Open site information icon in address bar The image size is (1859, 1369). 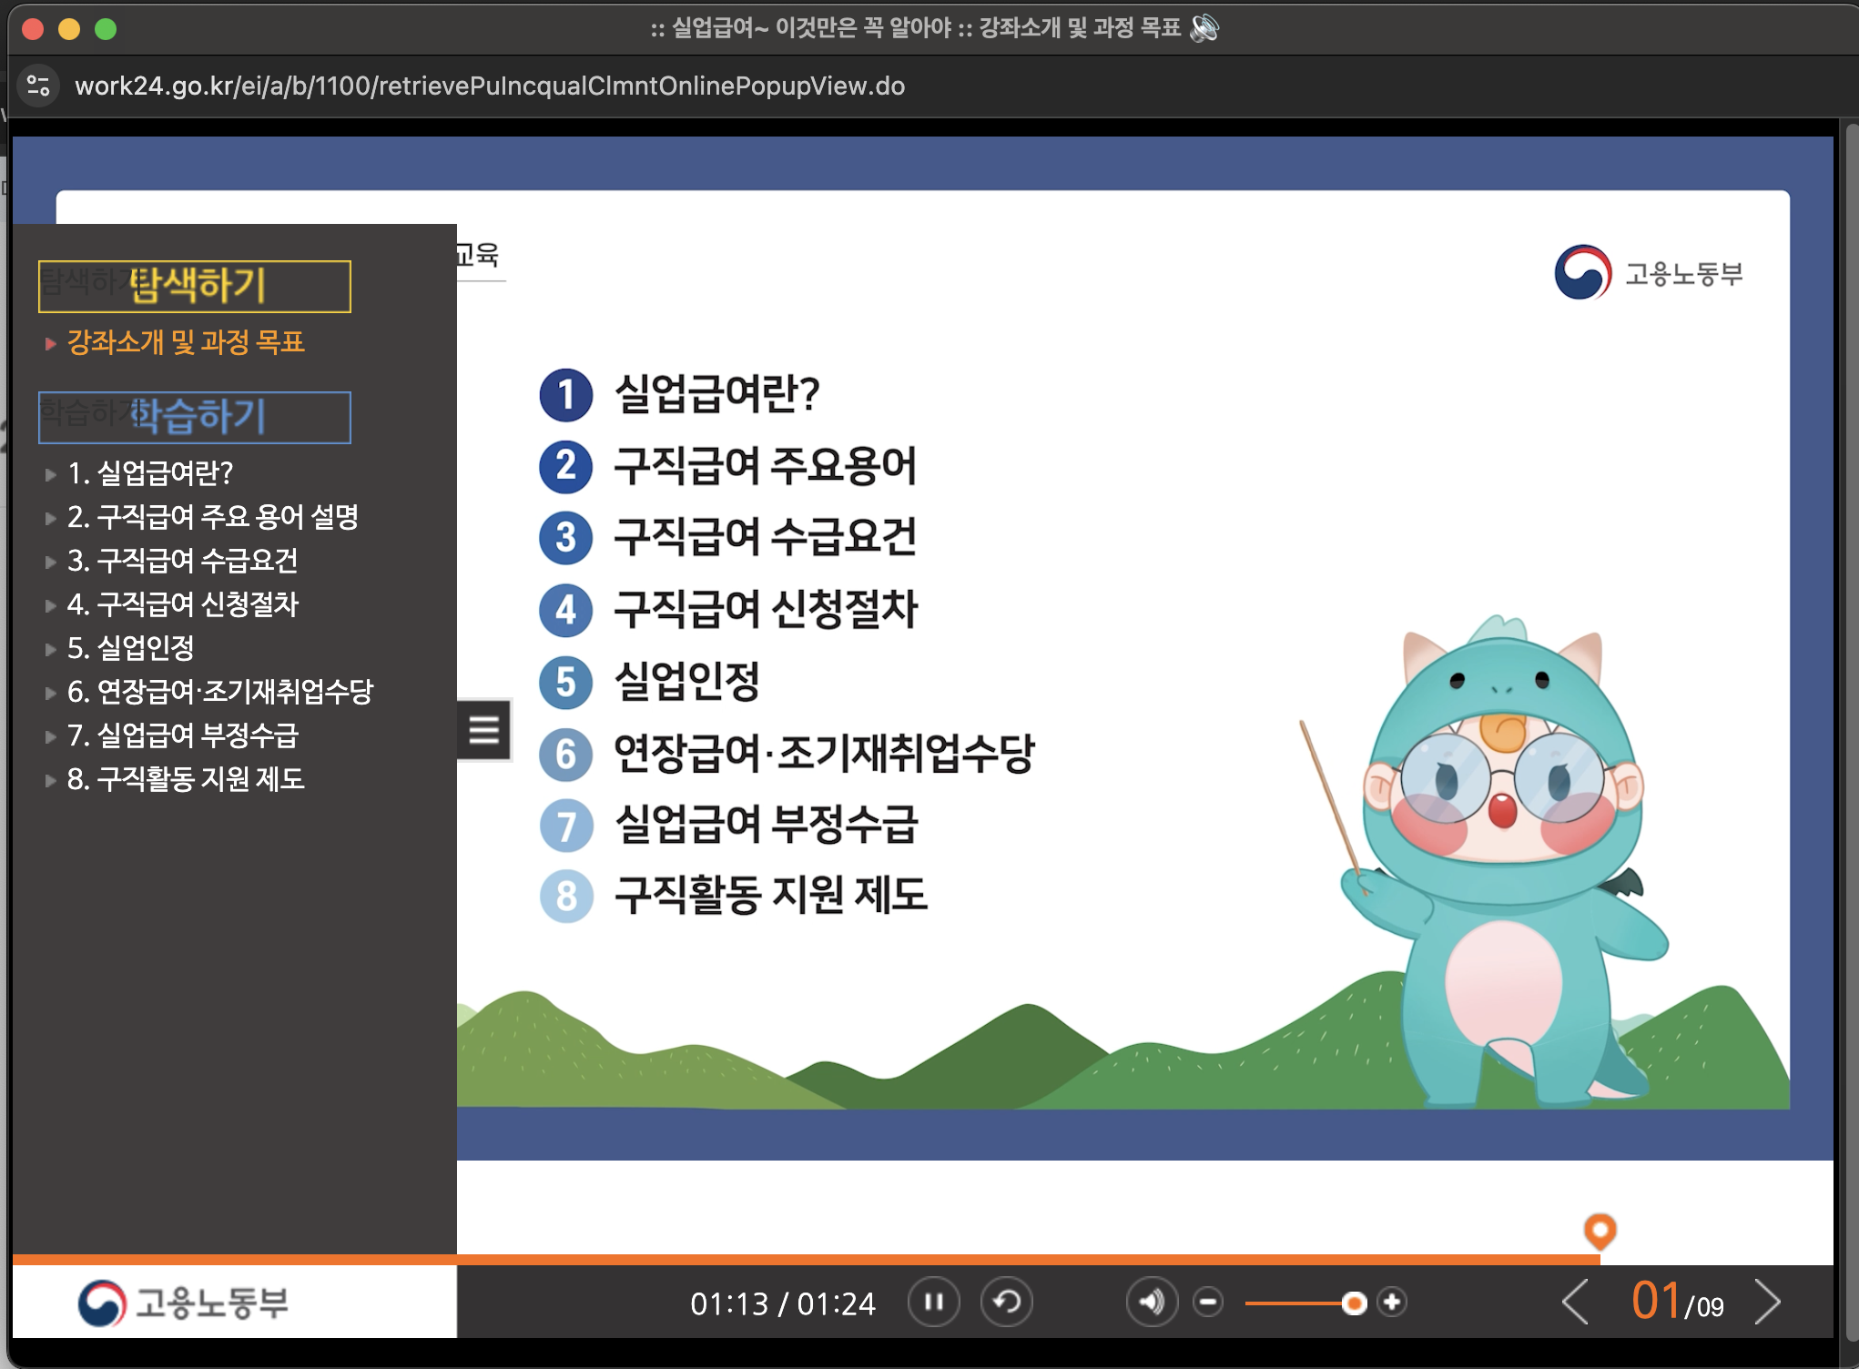coord(38,86)
